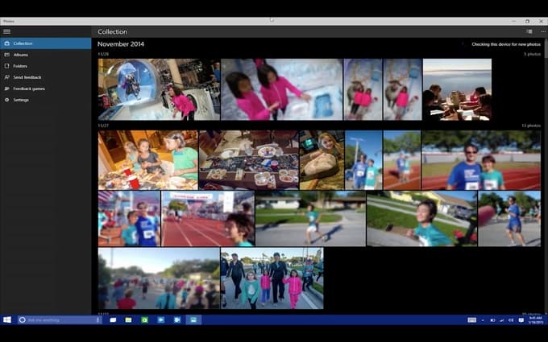The width and height of the screenshot is (548, 342).
Task: Click the 11/27 date header
Action: (103, 126)
